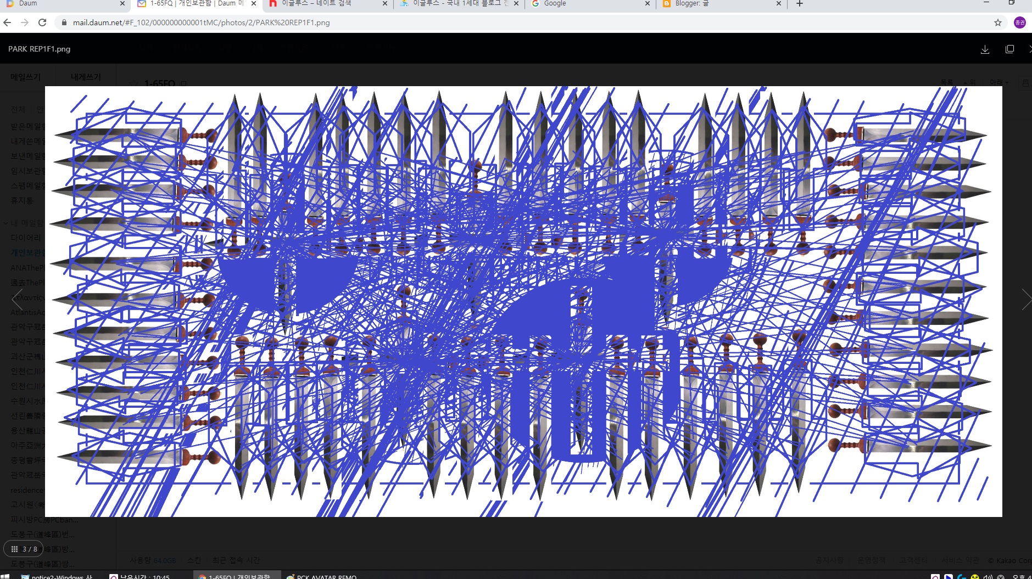Switch to the 이글루스 국내 1세대 블로그 tab
The height and width of the screenshot is (579, 1032).
click(459, 4)
